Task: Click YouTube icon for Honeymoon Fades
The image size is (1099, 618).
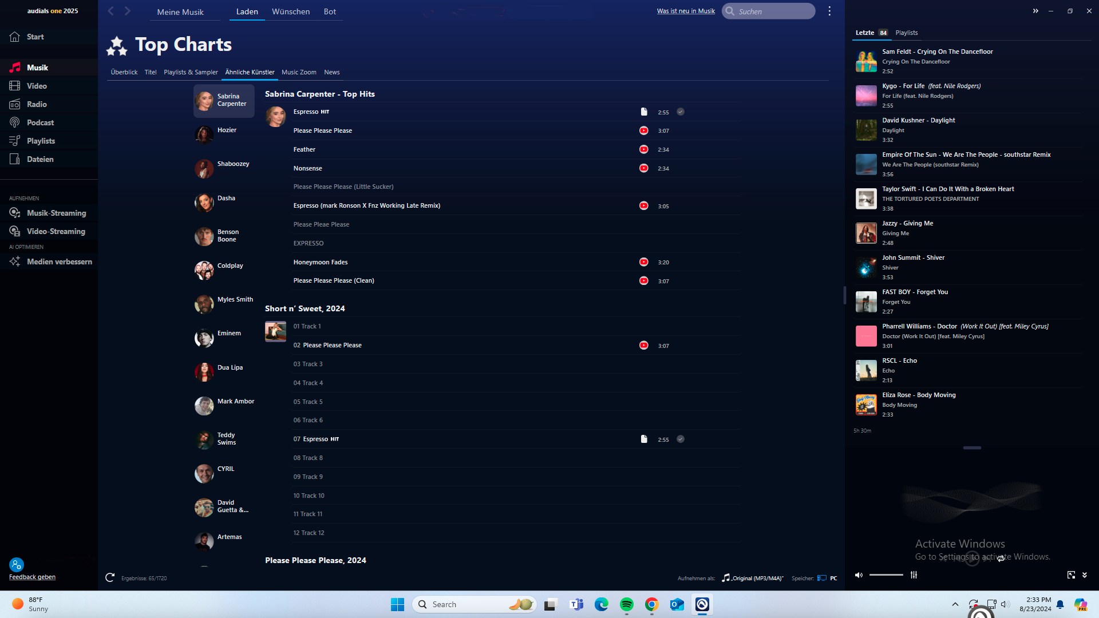Action: tap(644, 262)
